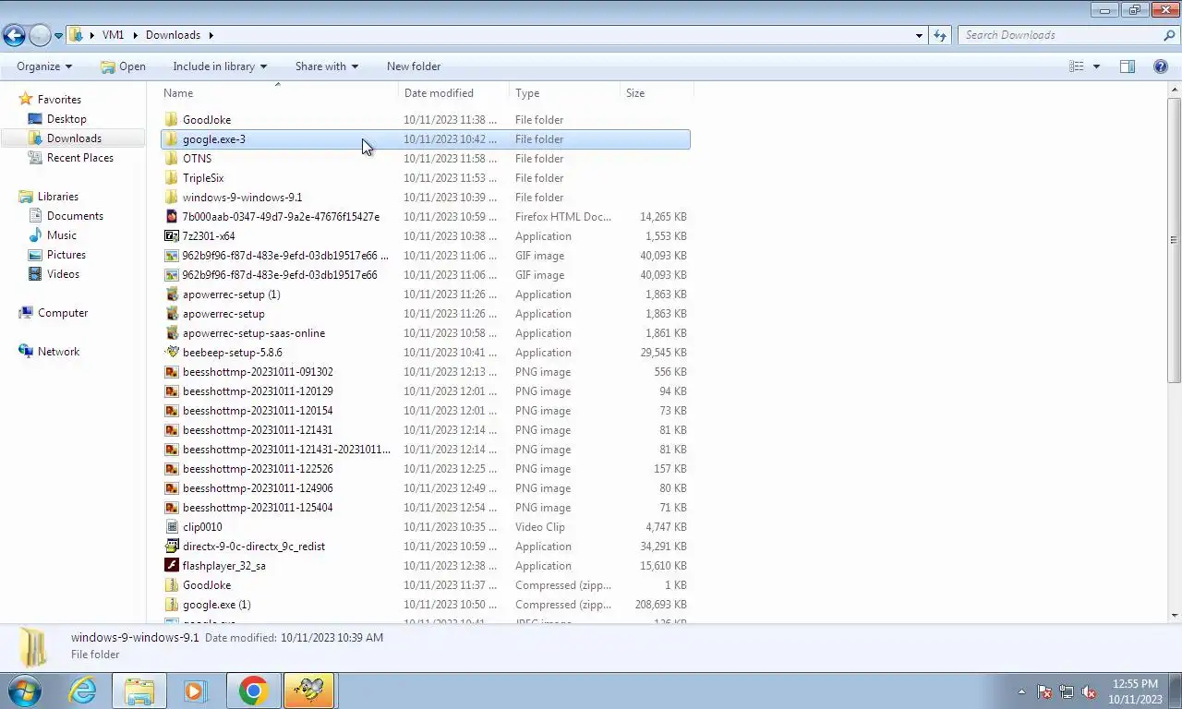Click the taskbar volume muted icon
1182x709 pixels.
pyautogui.click(x=1089, y=691)
